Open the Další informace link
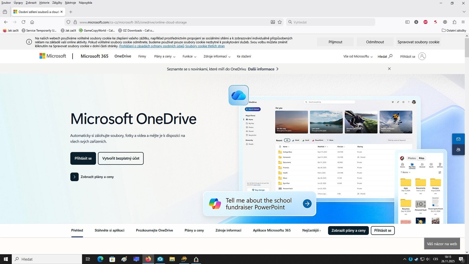The height and width of the screenshot is (264, 469). click(263, 69)
